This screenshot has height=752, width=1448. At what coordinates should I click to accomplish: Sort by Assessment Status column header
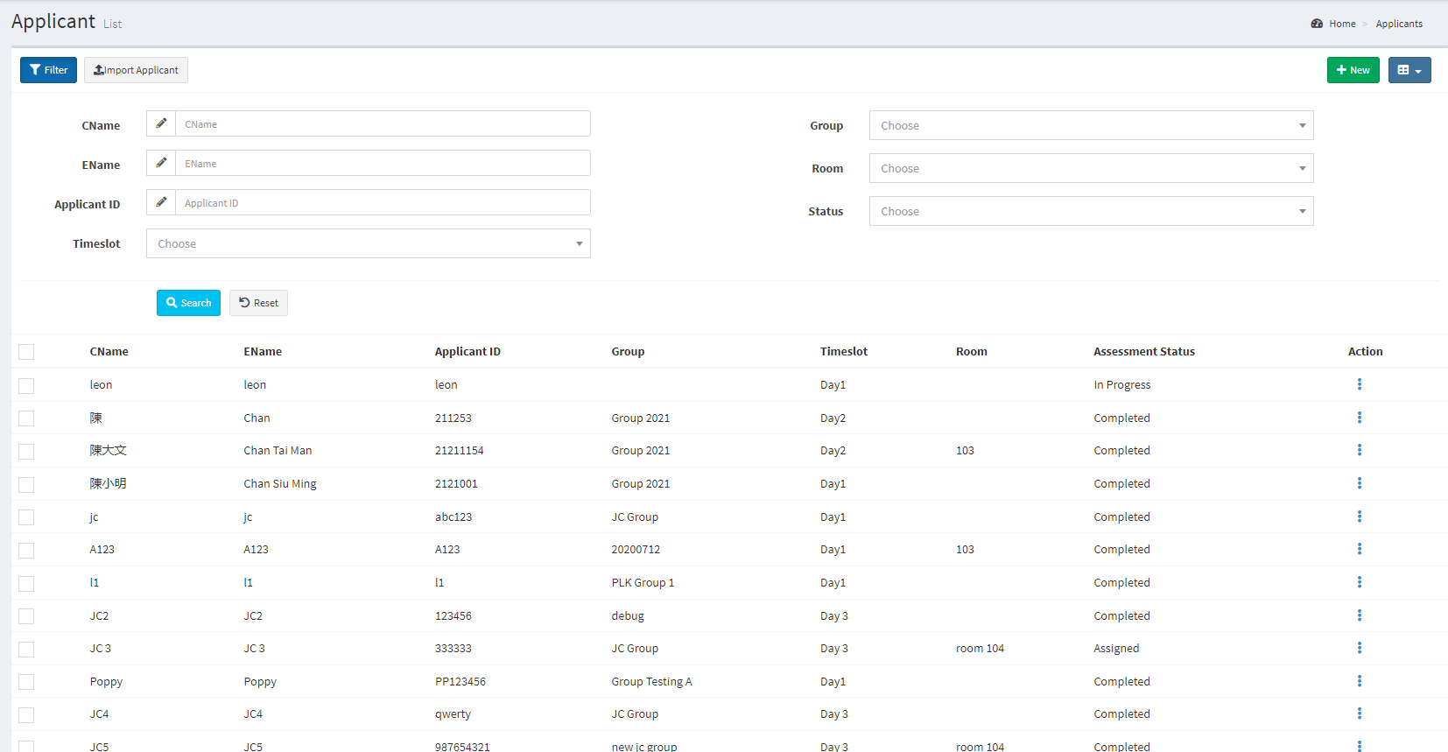tap(1143, 351)
